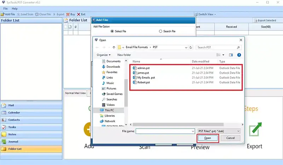Click the Cancel button
Screen dimensions: 283x165
pos(230,138)
